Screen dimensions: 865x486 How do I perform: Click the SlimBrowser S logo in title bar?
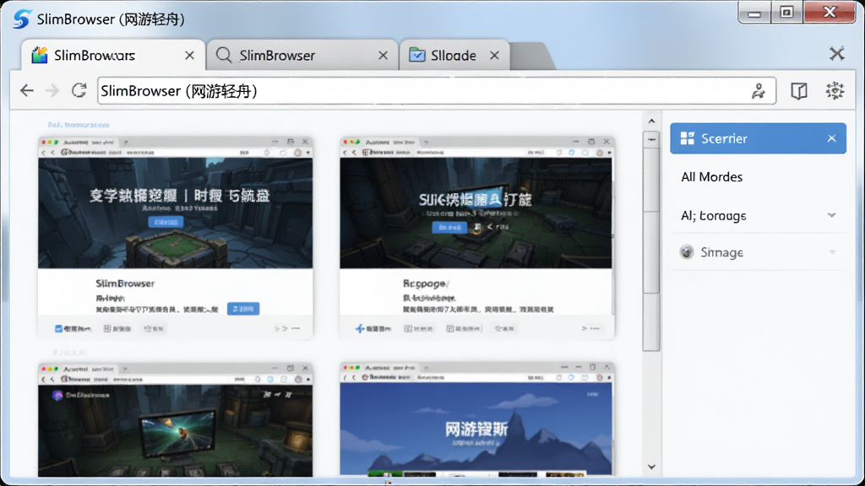(x=21, y=19)
